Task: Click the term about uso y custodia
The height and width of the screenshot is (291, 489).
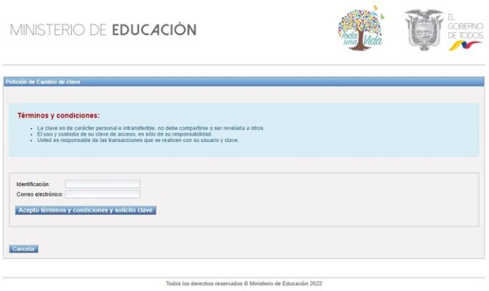Action: click(124, 134)
